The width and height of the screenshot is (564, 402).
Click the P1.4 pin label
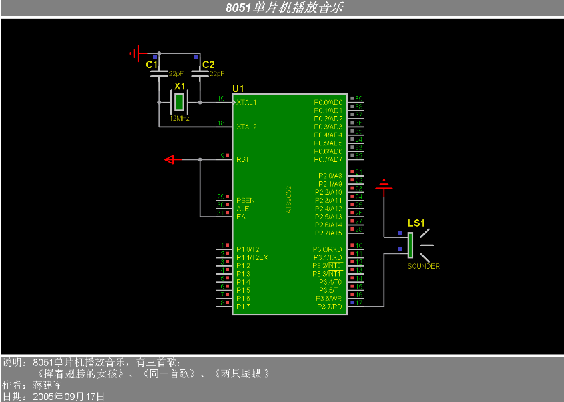(x=243, y=282)
